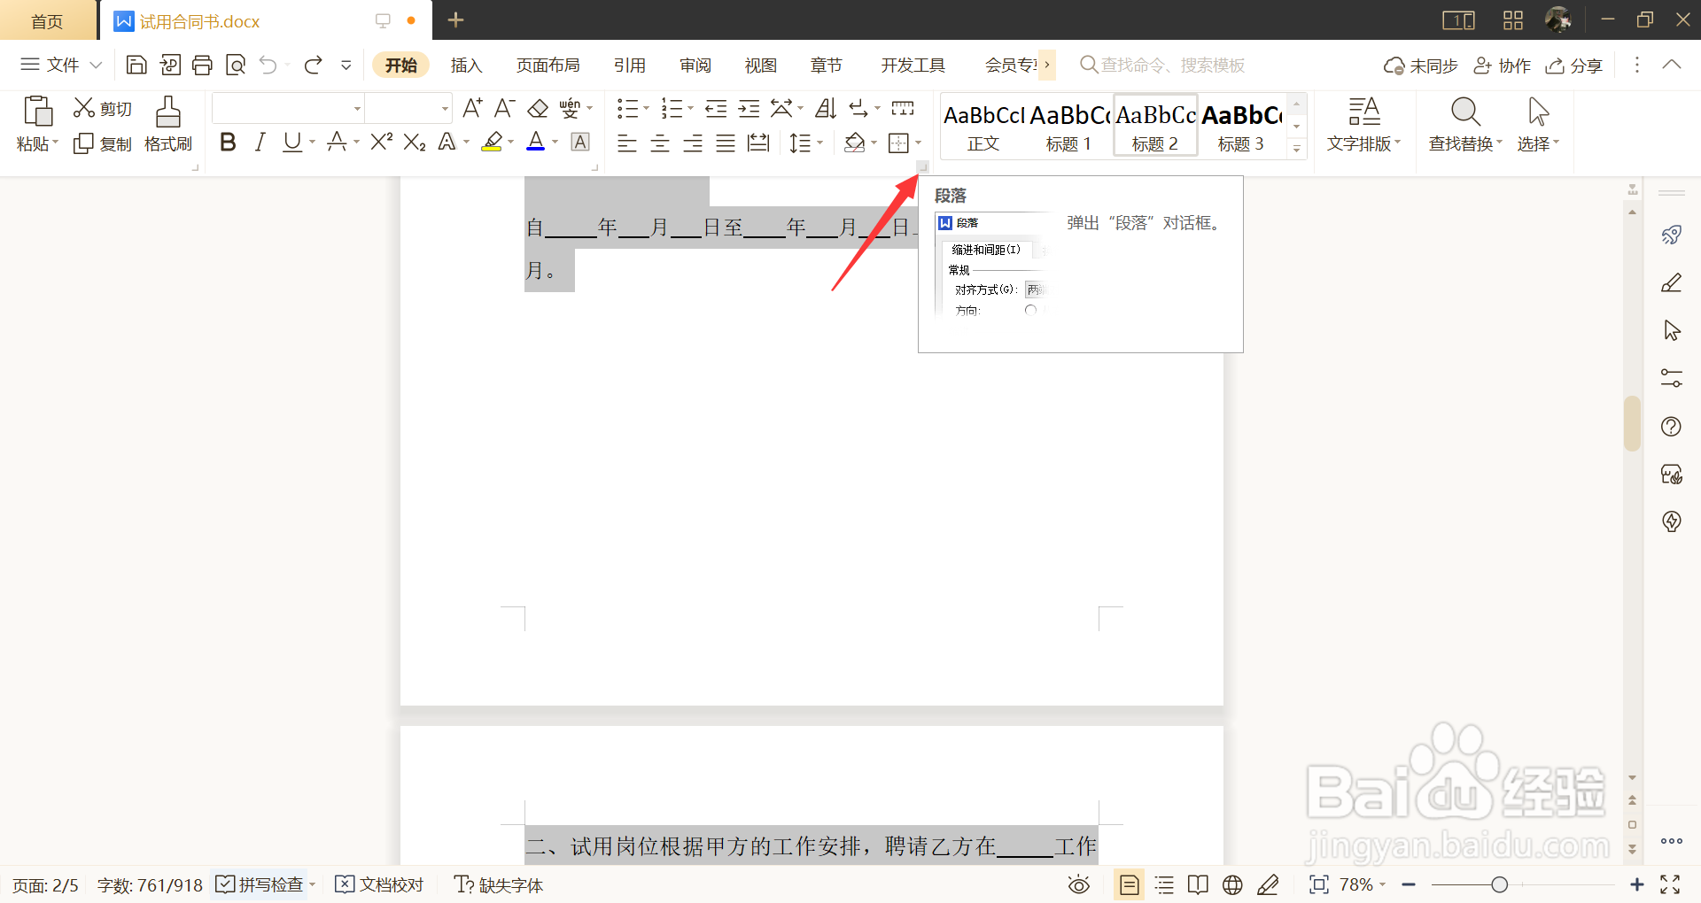Screen dimensions: 1701x903
Task: Justify the paragraph text
Action: 726,143
